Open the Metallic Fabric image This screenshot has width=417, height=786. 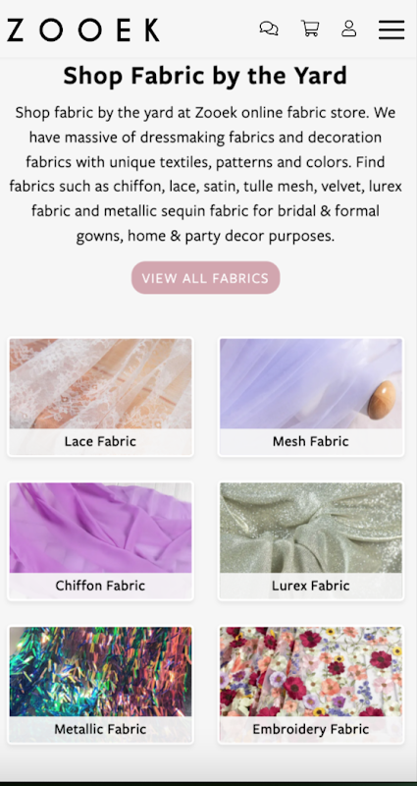point(101,672)
